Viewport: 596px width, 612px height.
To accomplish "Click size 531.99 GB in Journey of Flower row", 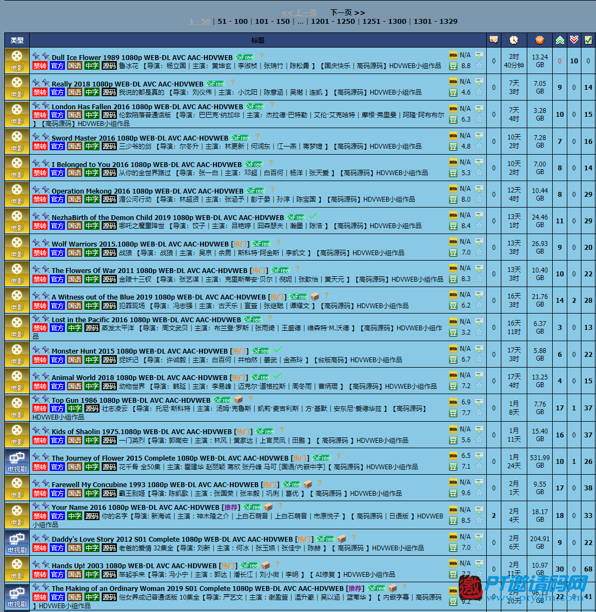I will (x=540, y=461).
